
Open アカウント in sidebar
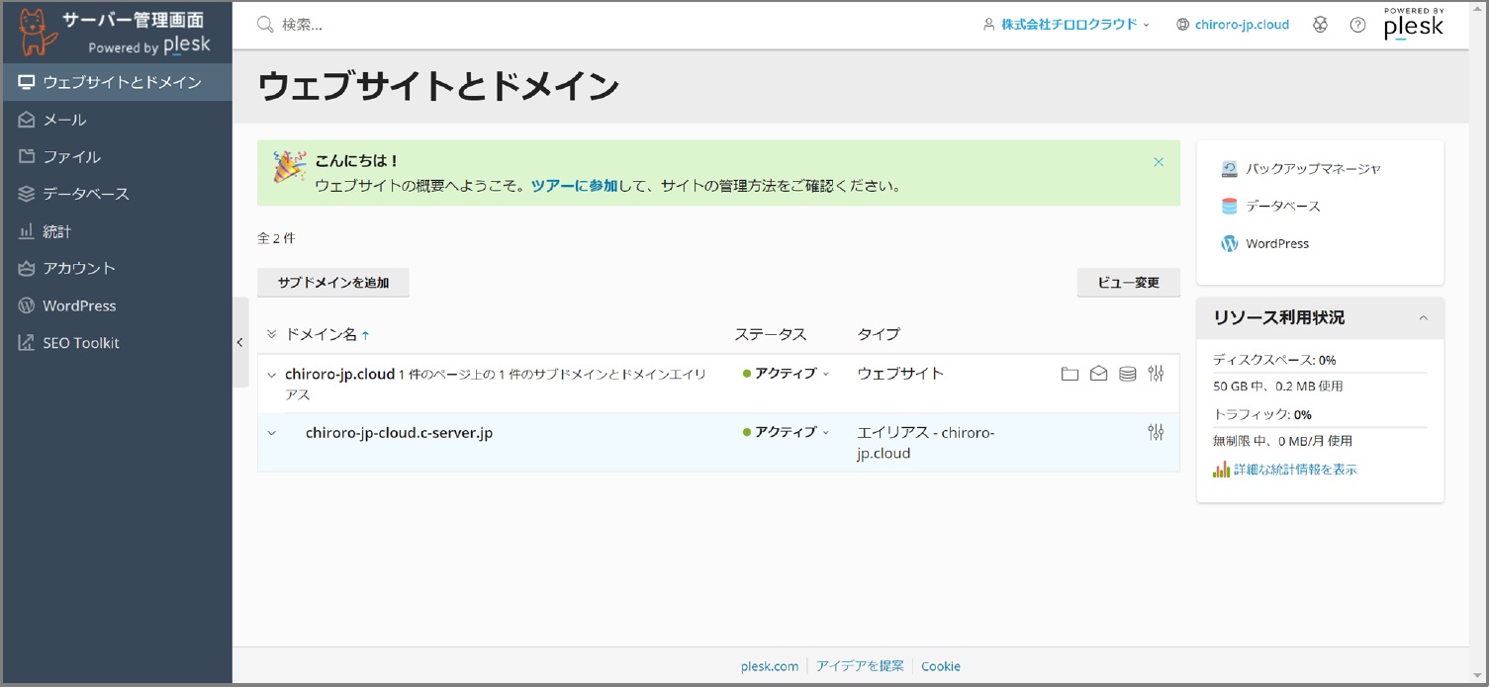coord(117,268)
